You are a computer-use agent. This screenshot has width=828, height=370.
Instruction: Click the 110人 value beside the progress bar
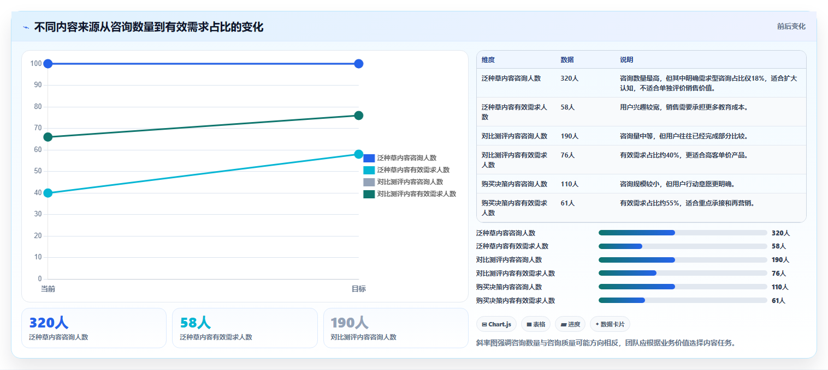point(780,287)
